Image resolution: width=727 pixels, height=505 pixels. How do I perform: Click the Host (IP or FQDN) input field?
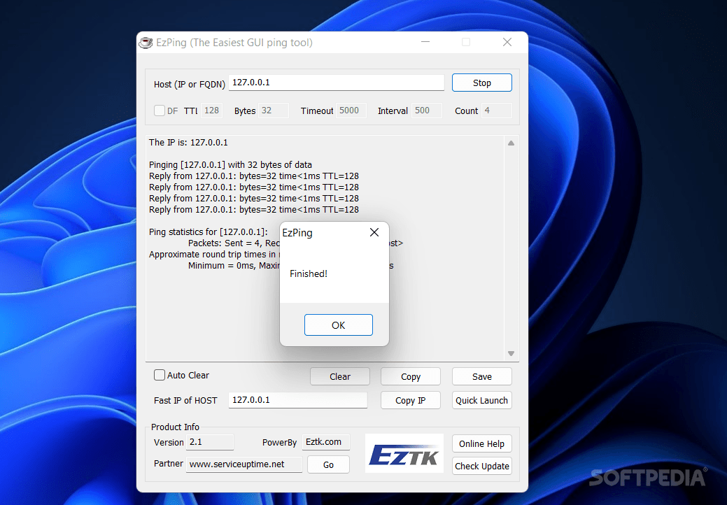[337, 83]
